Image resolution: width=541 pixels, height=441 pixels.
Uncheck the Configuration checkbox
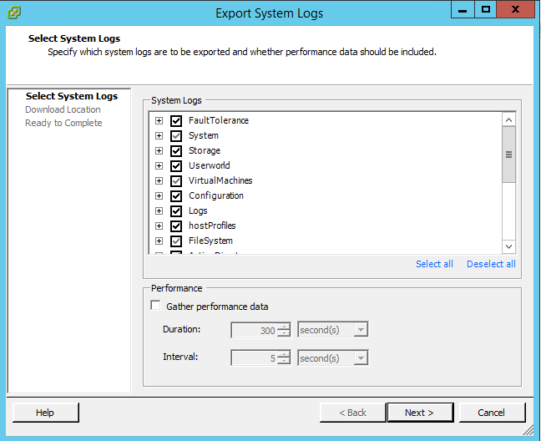[176, 195]
